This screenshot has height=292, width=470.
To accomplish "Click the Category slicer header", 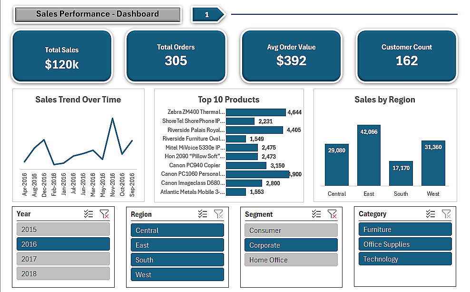I will (372, 214).
